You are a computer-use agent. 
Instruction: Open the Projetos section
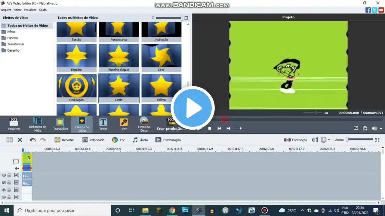14,124
